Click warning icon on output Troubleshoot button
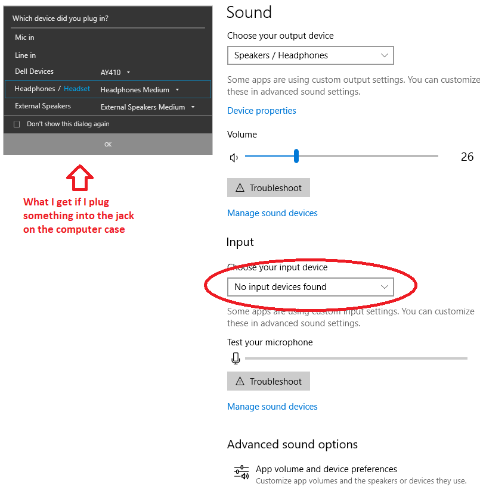 point(240,188)
